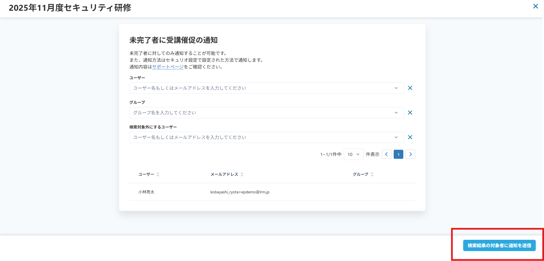Sort table by ユーザー column arrows

[158, 174]
